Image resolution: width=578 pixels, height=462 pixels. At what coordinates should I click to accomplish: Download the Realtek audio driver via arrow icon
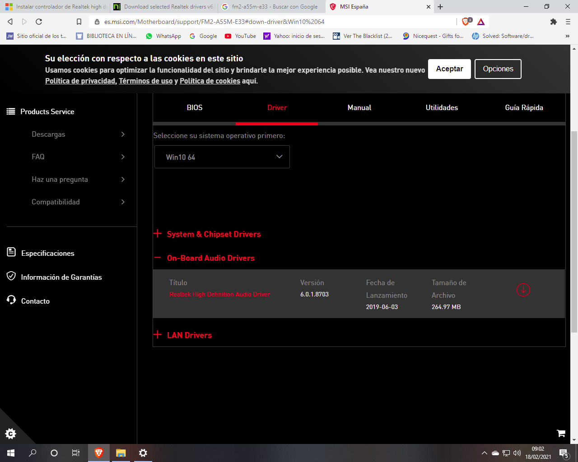tap(523, 290)
